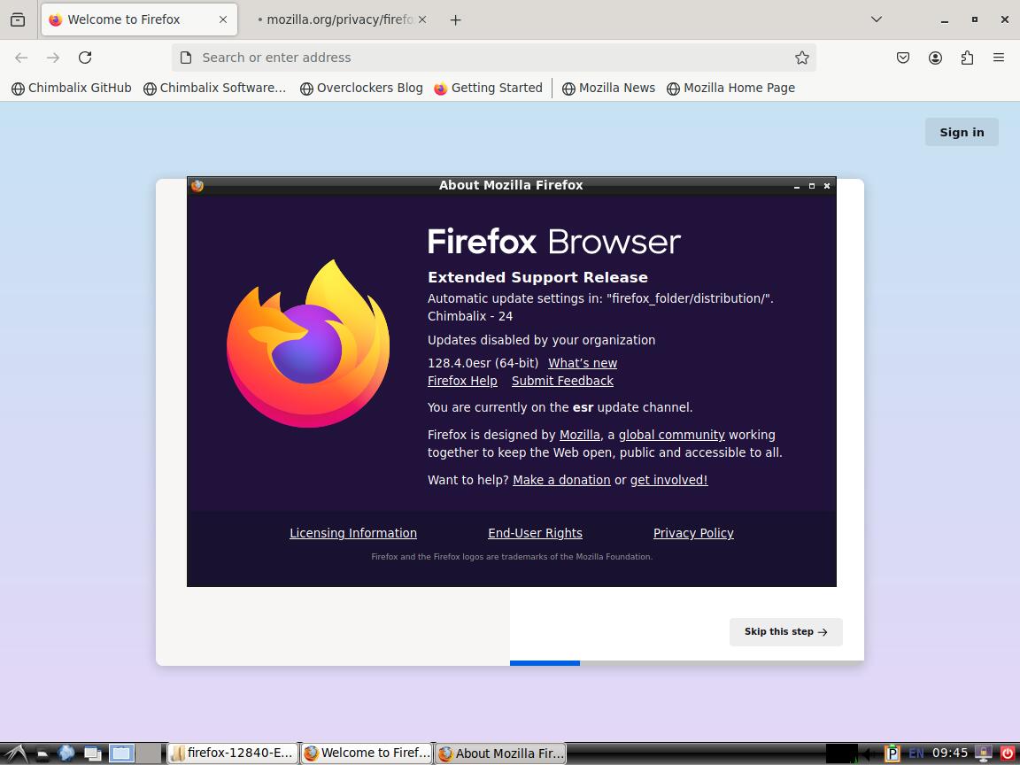Viewport: 1020px width, 765px height.
Task: Open the Save to Pocket icon
Action: 903,58
